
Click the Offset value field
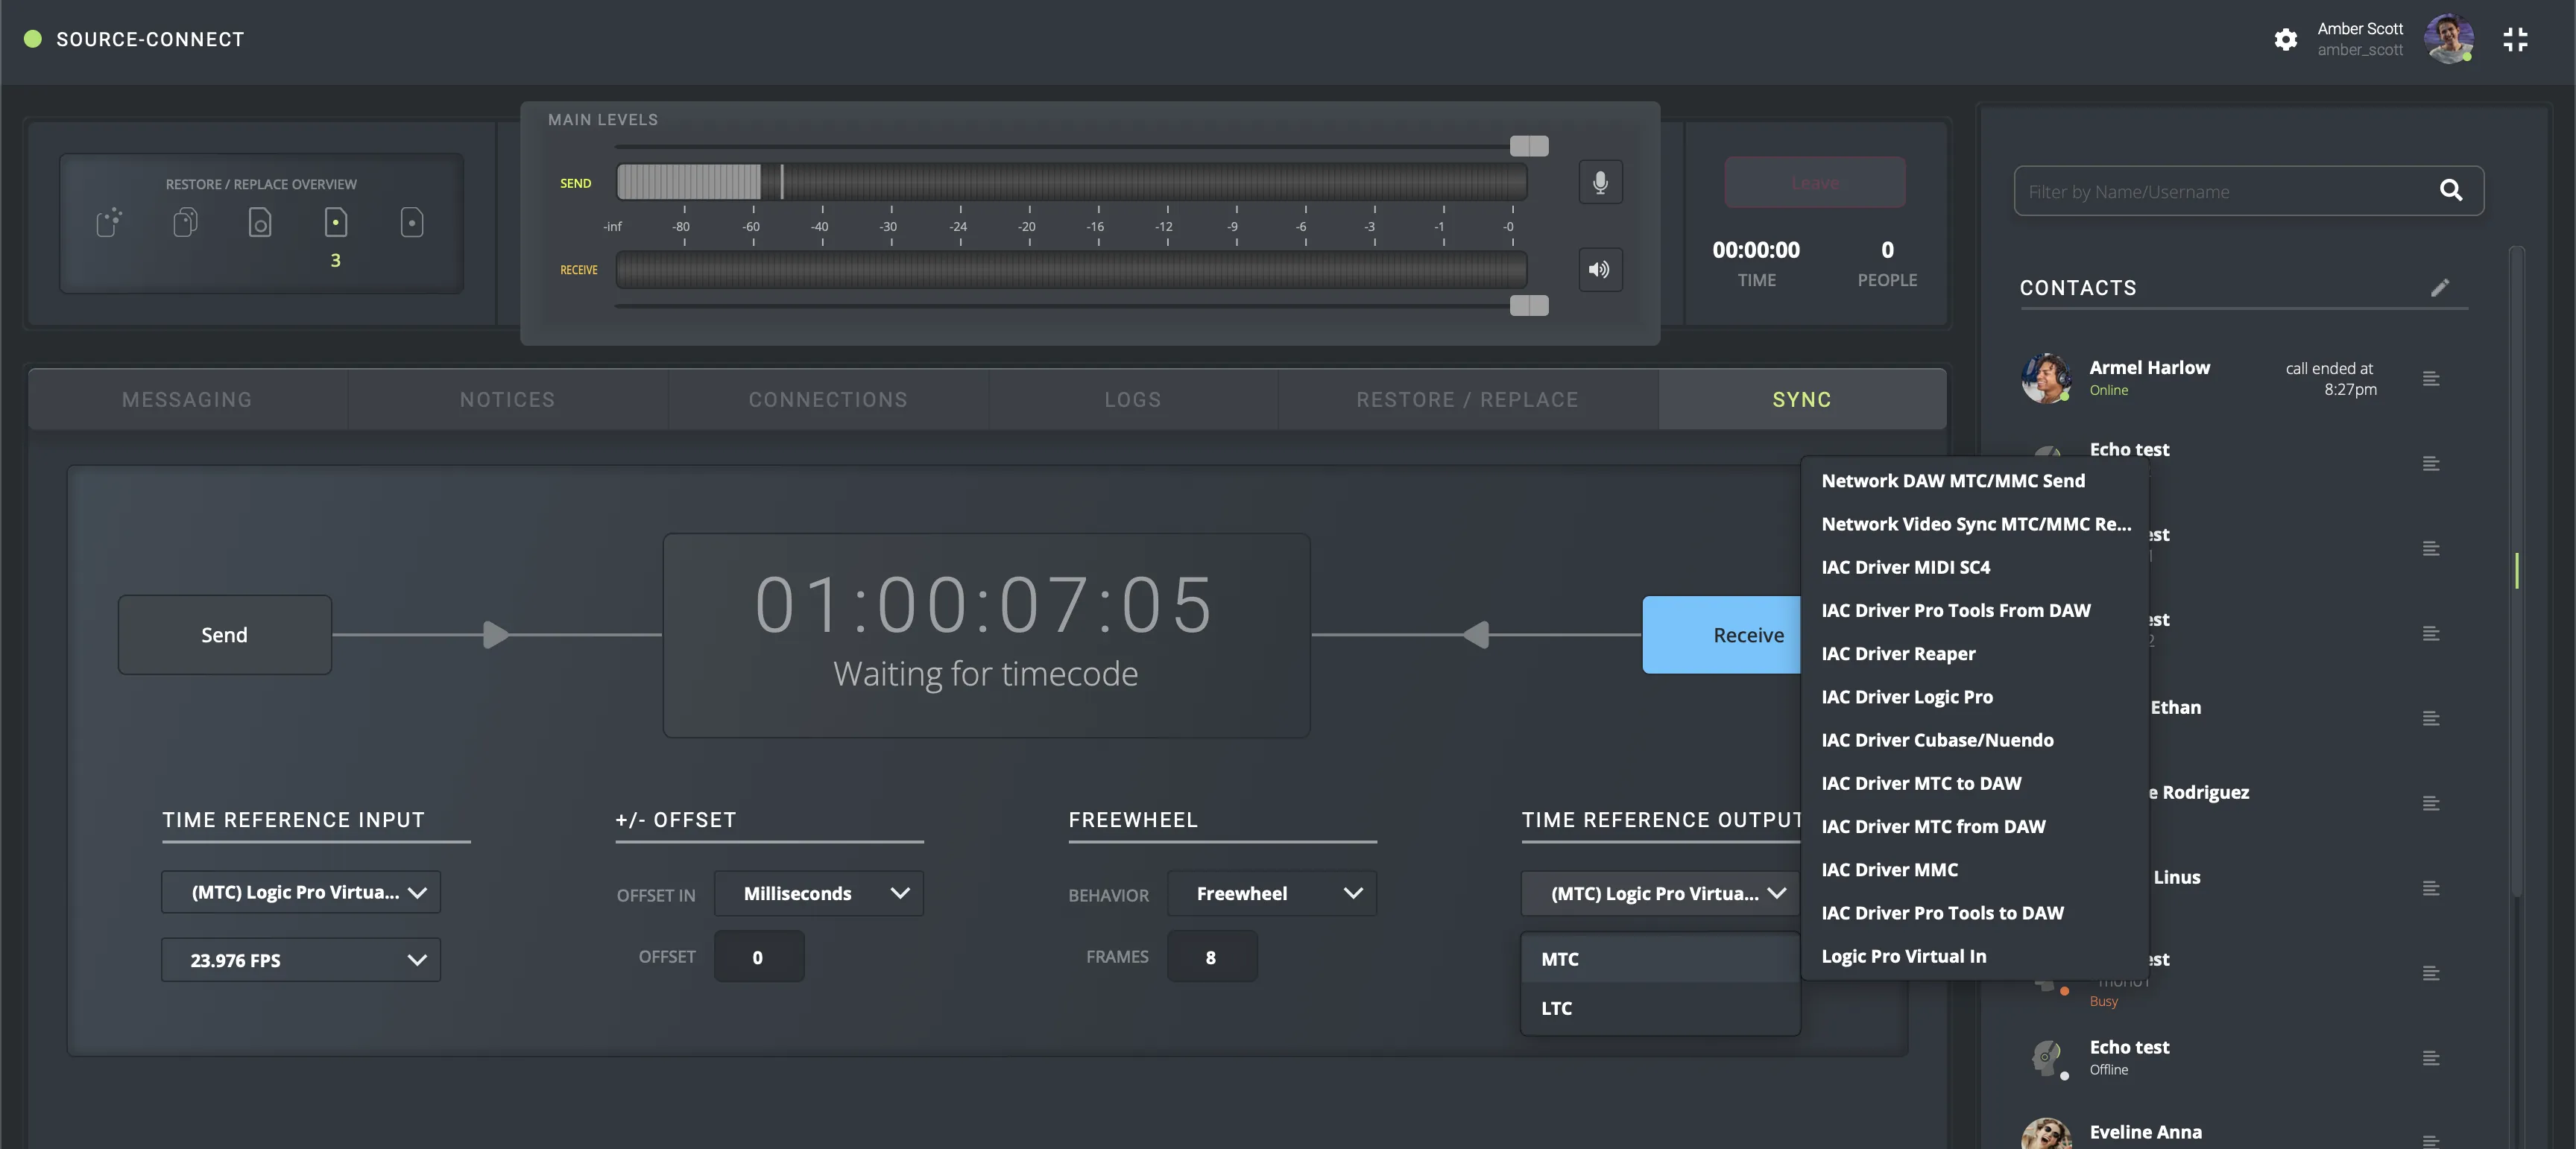tap(759, 957)
